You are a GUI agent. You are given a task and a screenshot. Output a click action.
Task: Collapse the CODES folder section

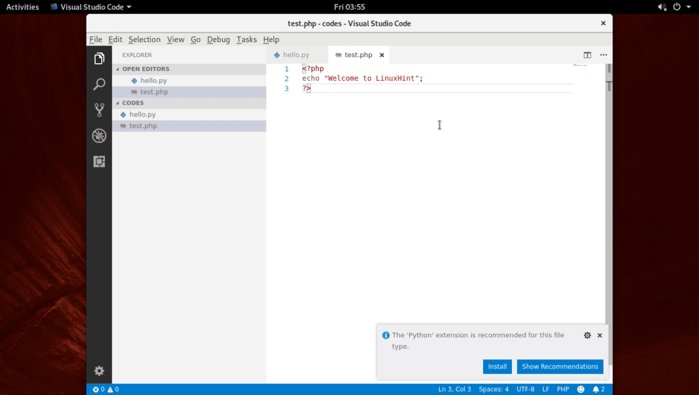133,103
